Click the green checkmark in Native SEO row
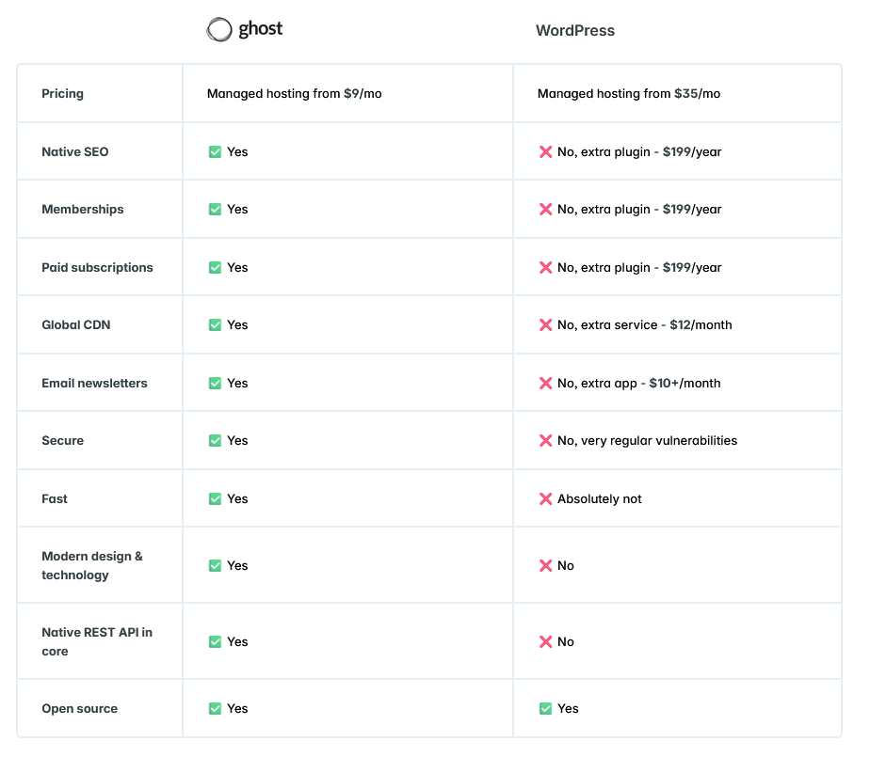Viewport: 870px width, 757px height. pyautogui.click(x=216, y=151)
